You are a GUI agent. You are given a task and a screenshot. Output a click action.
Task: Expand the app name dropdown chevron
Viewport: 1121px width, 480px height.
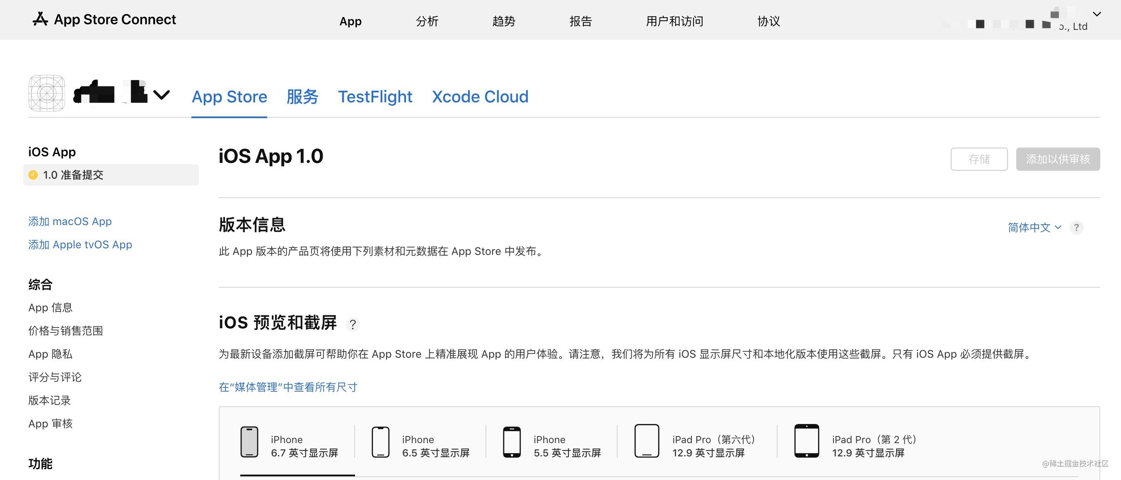click(161, 95)
